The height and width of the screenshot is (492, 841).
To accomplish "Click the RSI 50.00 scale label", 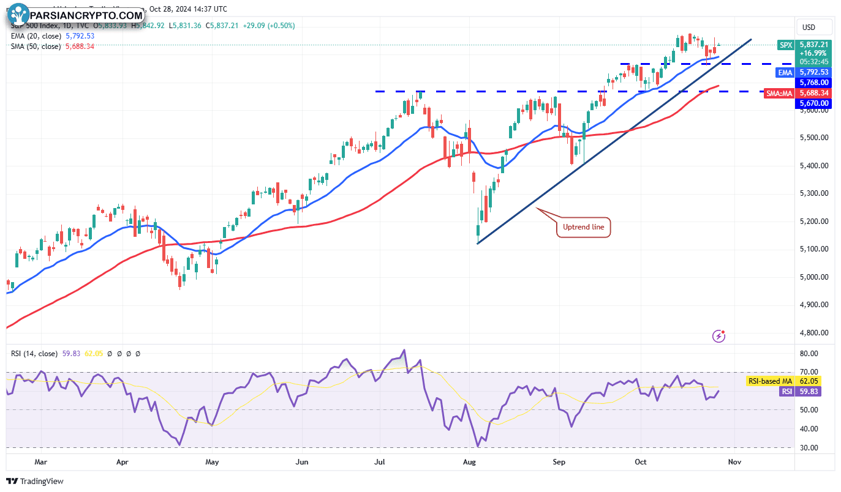I will (809, 410).
